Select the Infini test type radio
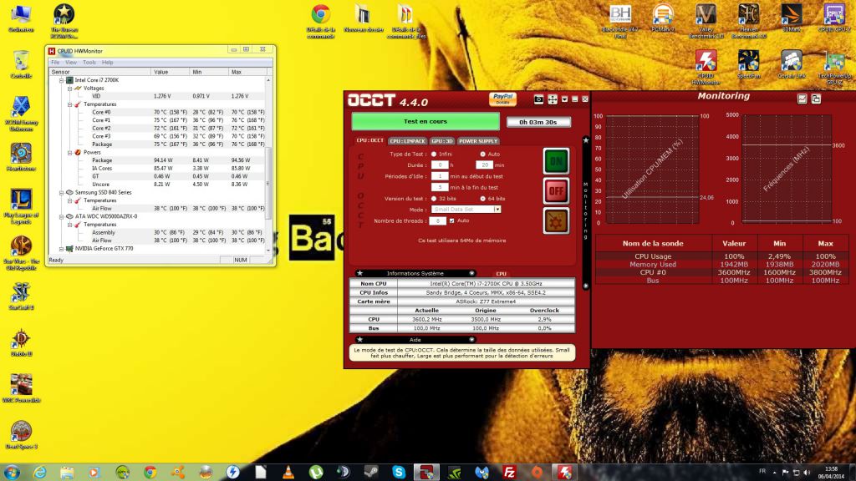The height and width of the screenshot is (481, 856). click(x=434, y=154)
